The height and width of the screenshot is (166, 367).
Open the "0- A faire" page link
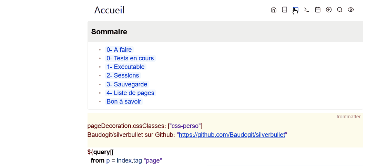click(x=119, y=50)
